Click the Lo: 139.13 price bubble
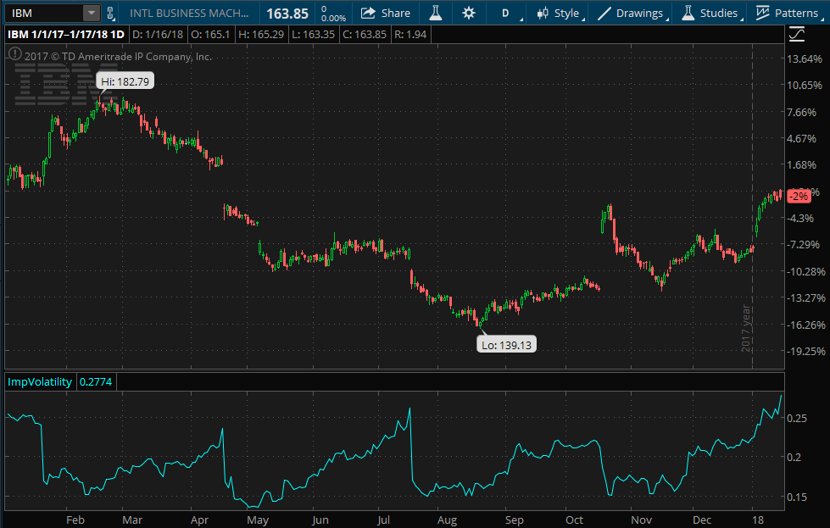This screenshot has width=830, height=528. (507, 345)
